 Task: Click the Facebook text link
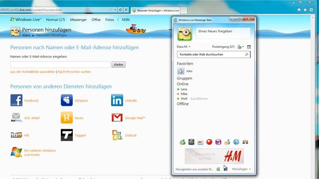[31, 100]
